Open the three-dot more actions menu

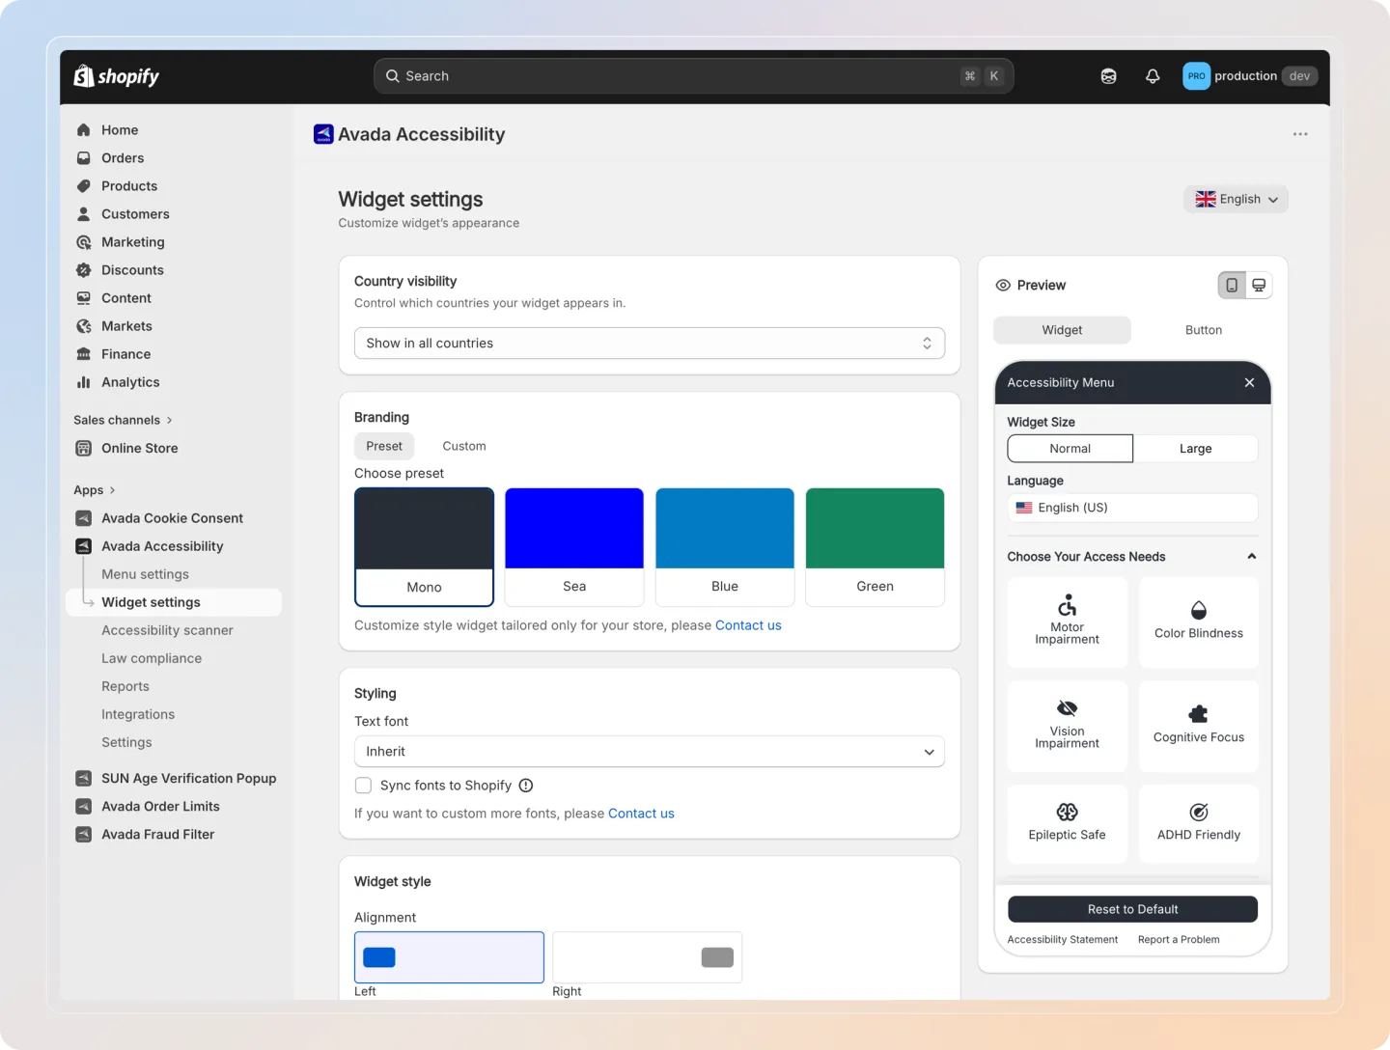click(x=1300, y=134)
